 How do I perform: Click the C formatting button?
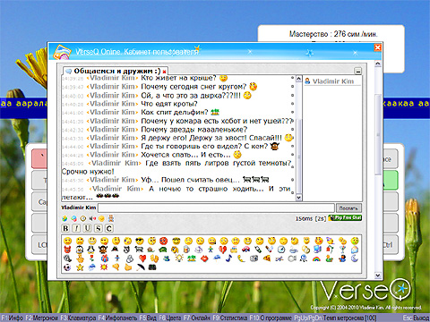click(x=109, y=228)
